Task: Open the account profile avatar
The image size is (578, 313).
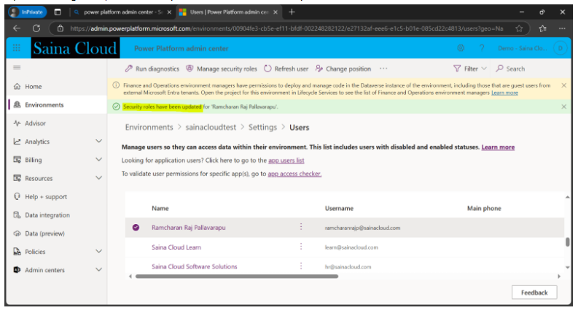Action: (x=561, y=48)
